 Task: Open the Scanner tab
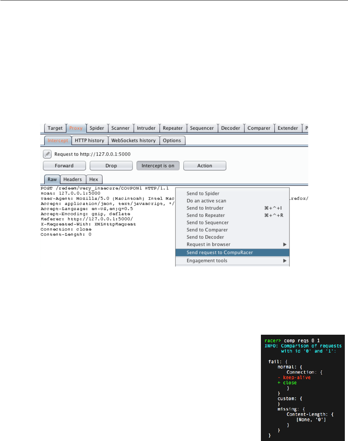[120, 128]
